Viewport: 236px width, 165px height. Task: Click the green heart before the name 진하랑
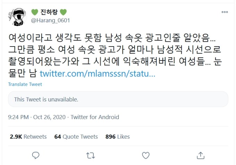click(x=35, y=12)
